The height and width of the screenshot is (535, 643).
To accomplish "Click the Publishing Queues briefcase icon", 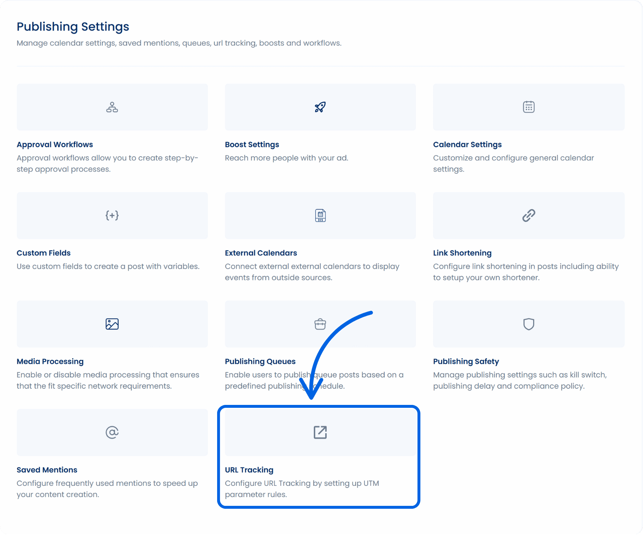I will pyautogui.click(x=320, y=324).
